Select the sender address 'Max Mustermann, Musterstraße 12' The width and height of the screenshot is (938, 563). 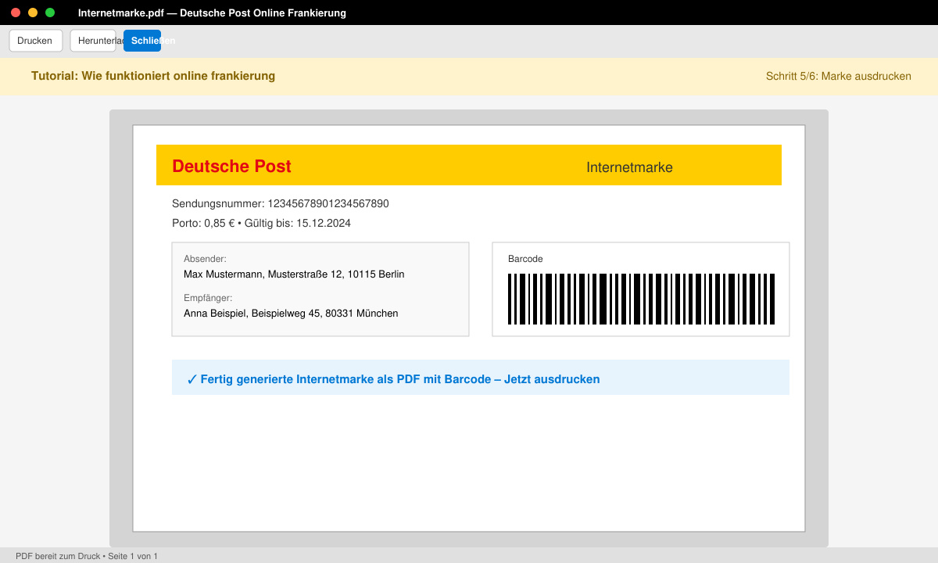[x=294, y=274]
